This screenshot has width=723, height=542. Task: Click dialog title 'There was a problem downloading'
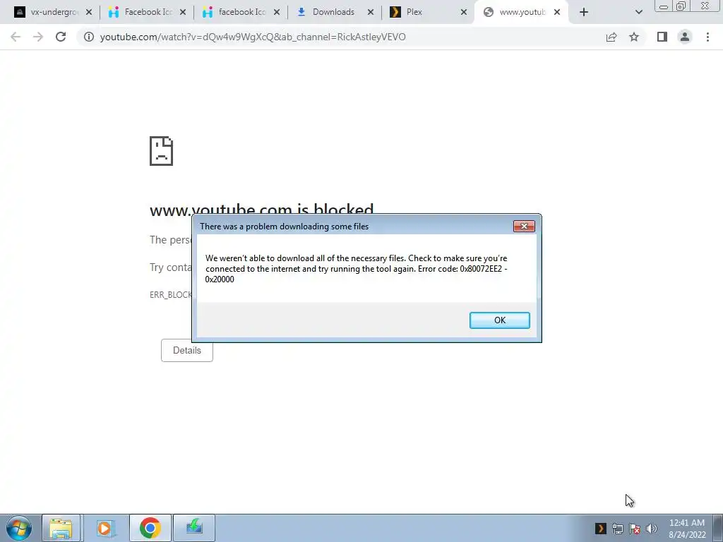click(284, 227)
